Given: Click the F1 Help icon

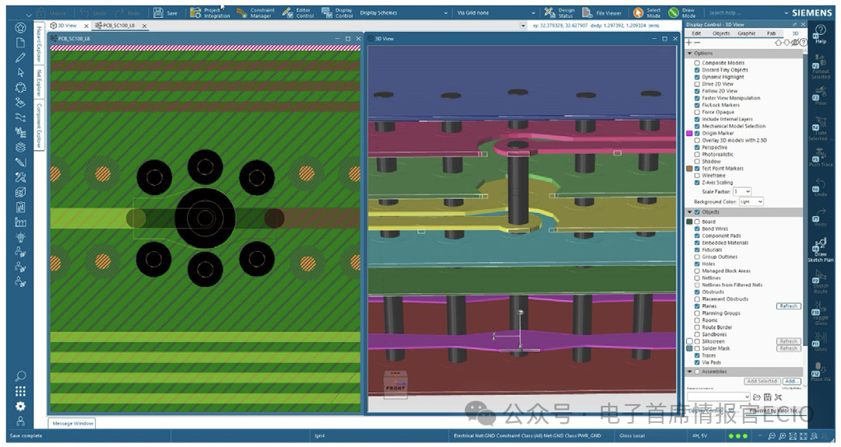Looking at the screenshot, I should [820, 33].
